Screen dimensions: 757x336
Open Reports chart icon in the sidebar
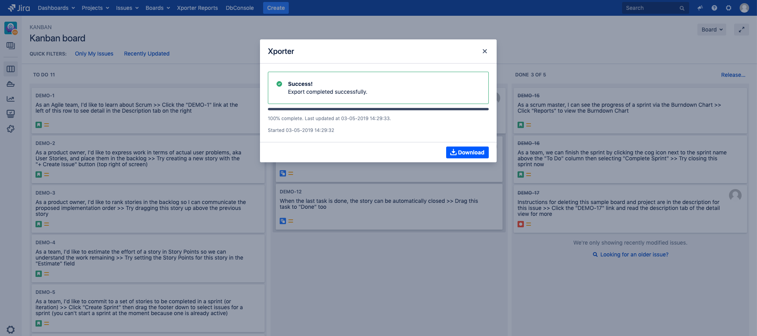click(11, 99)
